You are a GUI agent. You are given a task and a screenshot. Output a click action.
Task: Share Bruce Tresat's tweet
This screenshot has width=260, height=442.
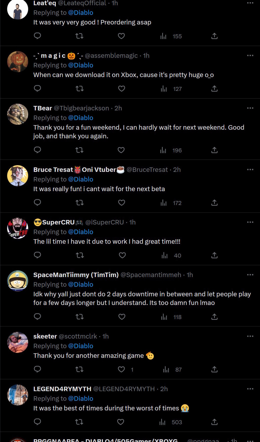click(x=214, y=203)
